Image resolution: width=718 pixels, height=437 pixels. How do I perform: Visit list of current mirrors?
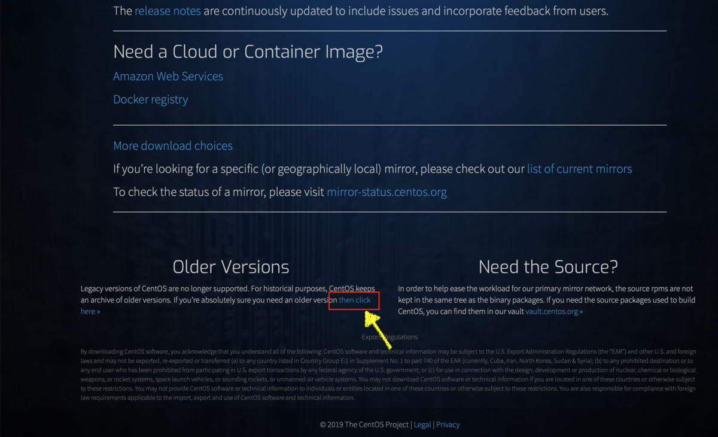(x=579, y=169)
